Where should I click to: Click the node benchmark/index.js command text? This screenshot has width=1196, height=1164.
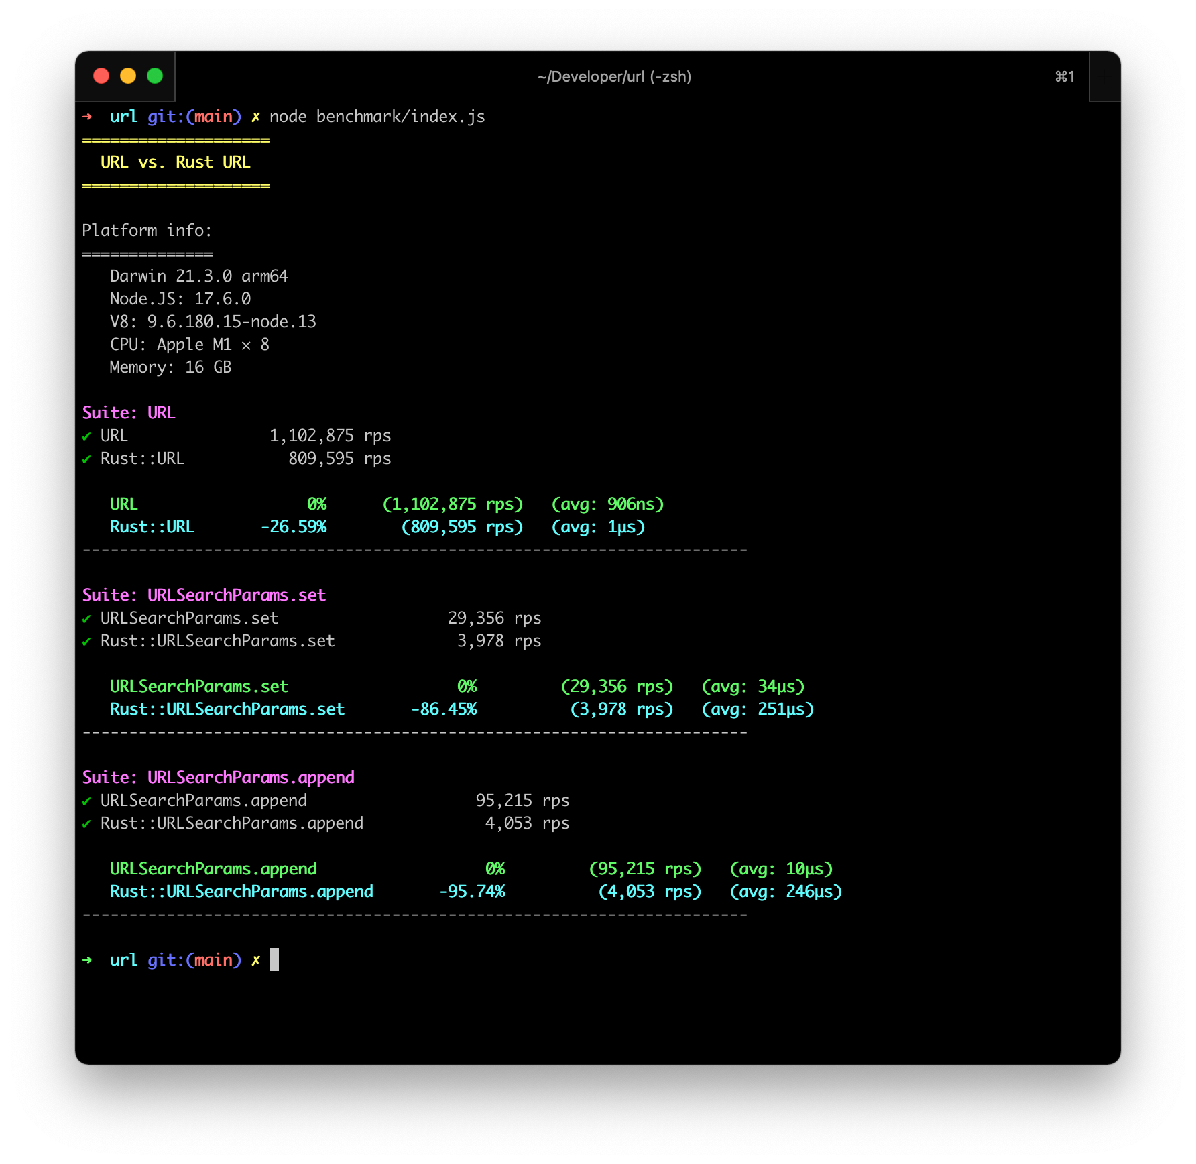point(378,116)
